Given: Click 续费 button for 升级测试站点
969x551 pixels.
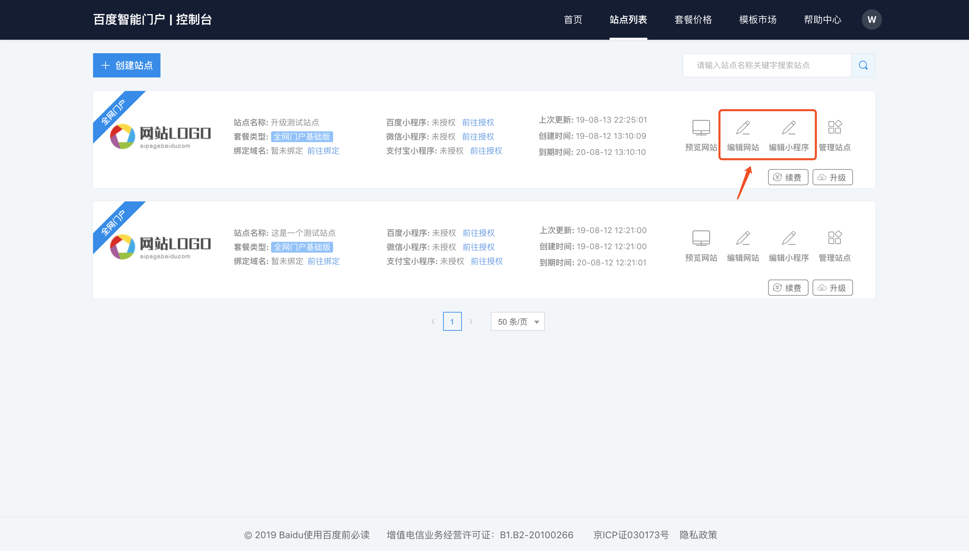Looking at the screenshot, I should coord(788,177).
